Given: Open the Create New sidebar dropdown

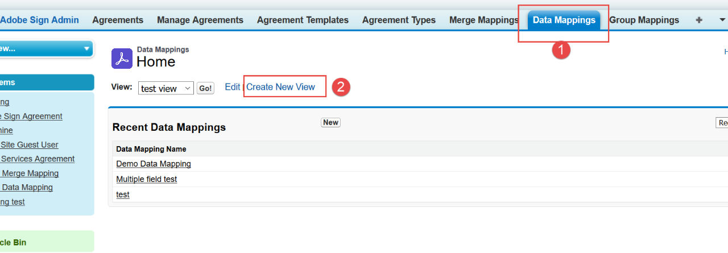Looking at the screenshot, I should 45,49.
